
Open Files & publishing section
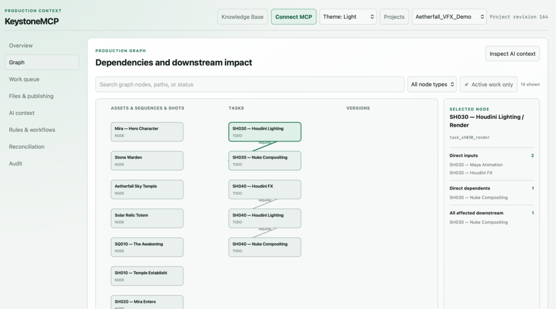[x=42, y=96]
